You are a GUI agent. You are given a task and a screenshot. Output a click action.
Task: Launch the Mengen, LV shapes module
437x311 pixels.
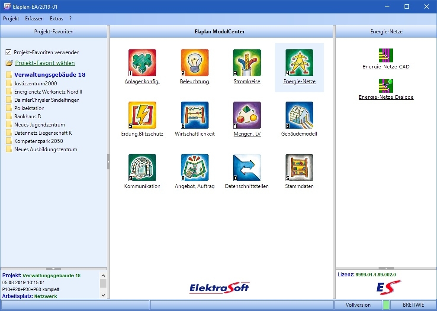[x=247, y=115]
